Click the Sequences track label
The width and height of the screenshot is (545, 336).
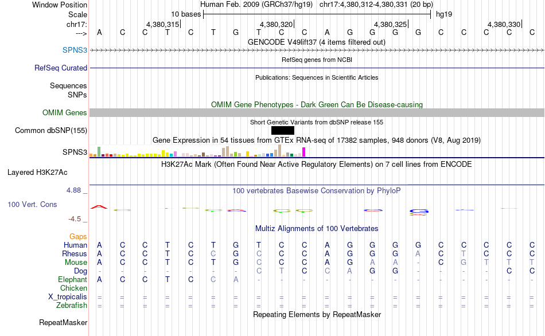[x=68, y=86]
